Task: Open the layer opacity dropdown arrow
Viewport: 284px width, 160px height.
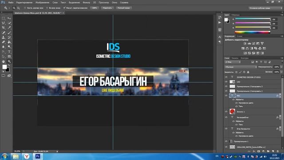Action: click(x=281, y=67)
